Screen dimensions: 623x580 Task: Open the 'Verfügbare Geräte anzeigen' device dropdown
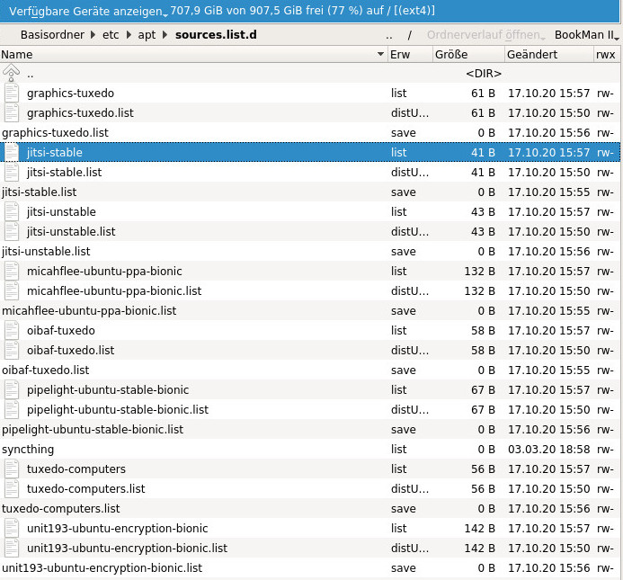88,11
